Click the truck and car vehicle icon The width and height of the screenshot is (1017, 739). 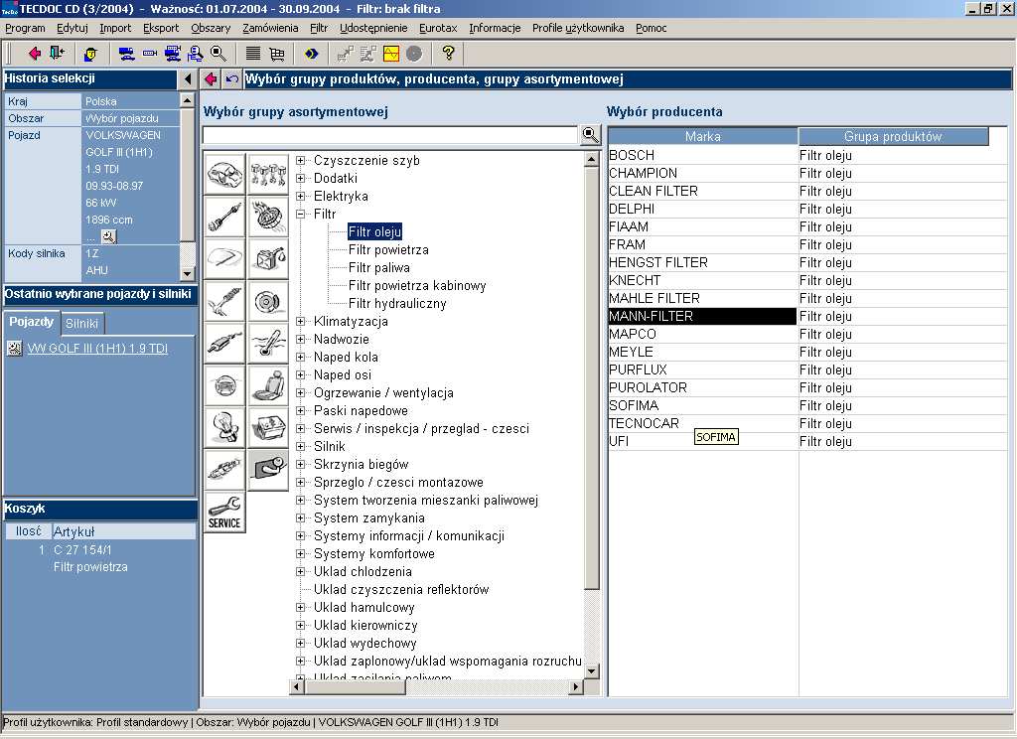click(x=126, y=54)
